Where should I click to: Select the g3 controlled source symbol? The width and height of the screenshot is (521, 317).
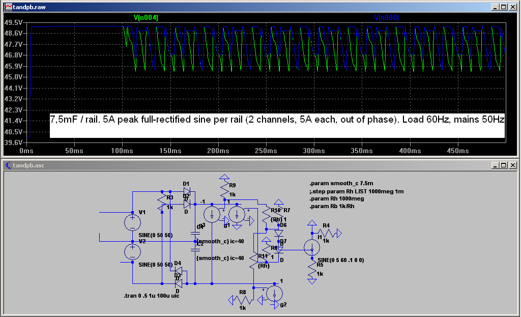(212, 214)
